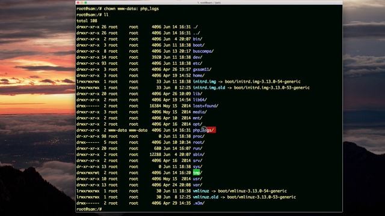Image resolution: width=385 pixels, height=216 pixels.
Task: Select the 'run/' directory name
Action: (197, 148)
